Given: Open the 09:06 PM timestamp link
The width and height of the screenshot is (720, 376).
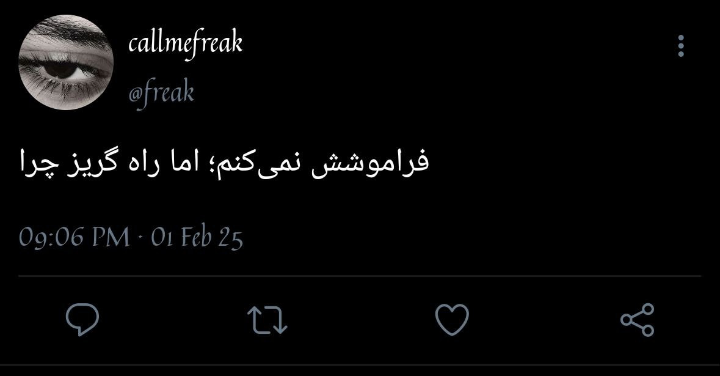Looking at the screenshot, I should (74, 238).
